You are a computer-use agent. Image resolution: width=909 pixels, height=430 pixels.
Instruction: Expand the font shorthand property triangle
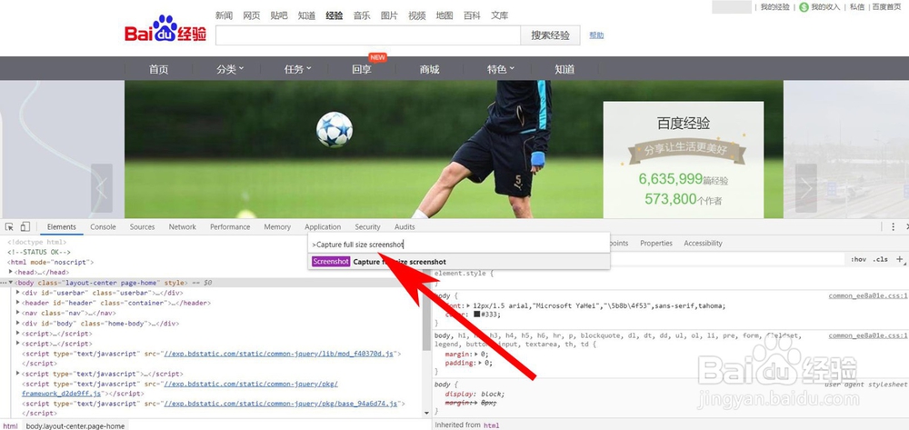pos(468,305)
